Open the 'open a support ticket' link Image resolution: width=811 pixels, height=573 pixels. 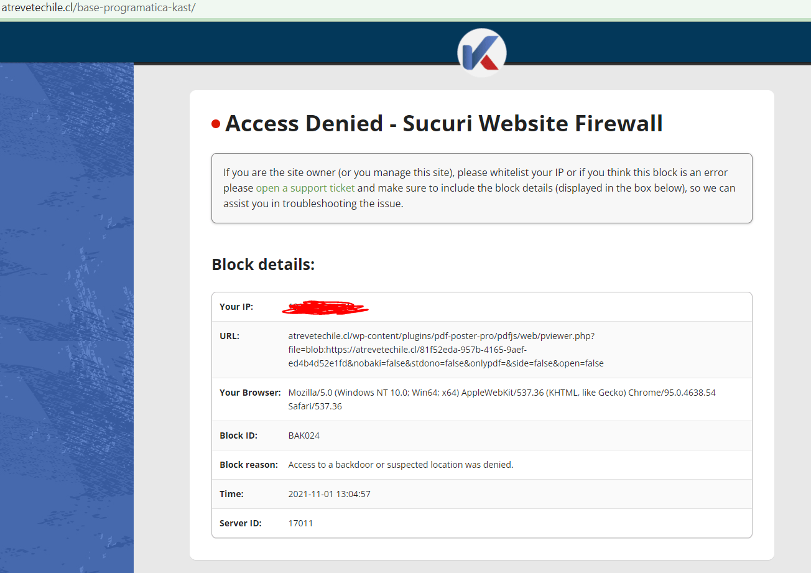[305, 188]
